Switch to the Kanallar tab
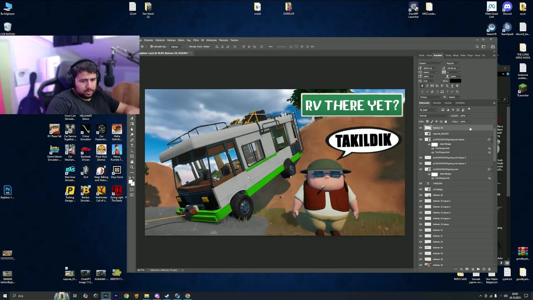533x300 pixels. 437,103
